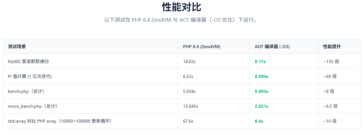Click the green 6.4s result value
The width and height of the screenshot is (364, 131).
point(259,121)
